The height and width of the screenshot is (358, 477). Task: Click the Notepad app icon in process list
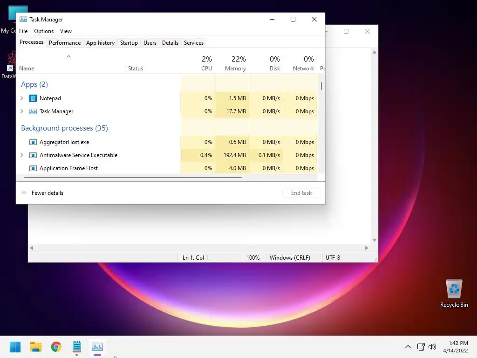point(33,98)
